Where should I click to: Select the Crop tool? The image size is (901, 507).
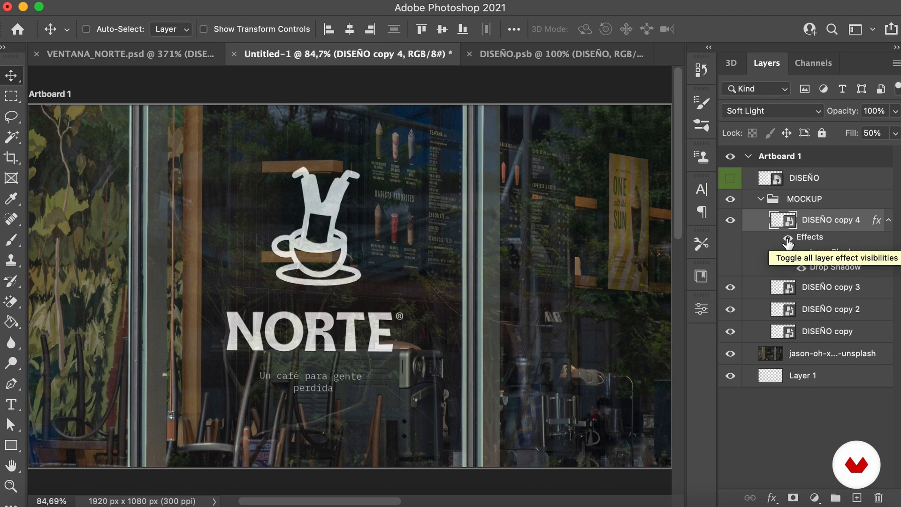pos(11,158)
